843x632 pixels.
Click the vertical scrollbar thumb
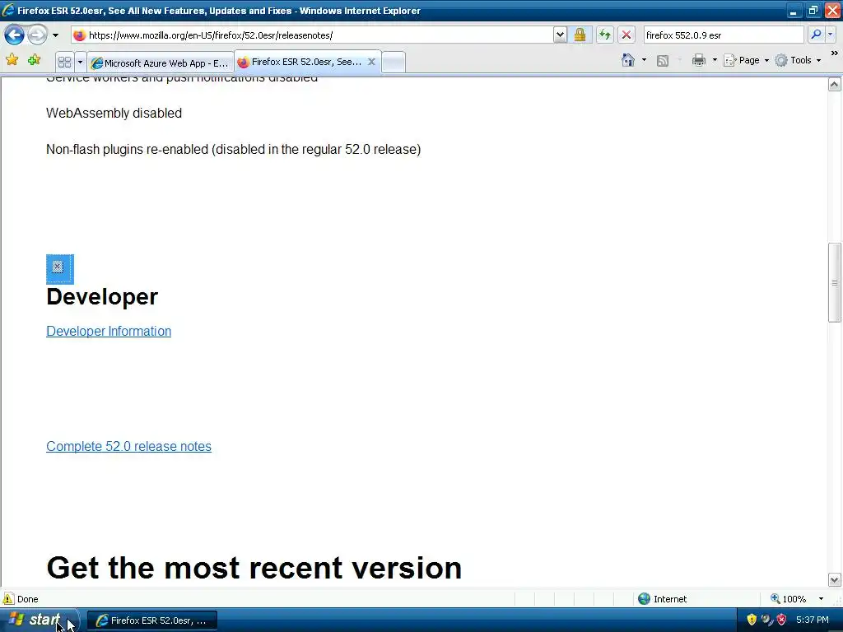click(835, 283)
